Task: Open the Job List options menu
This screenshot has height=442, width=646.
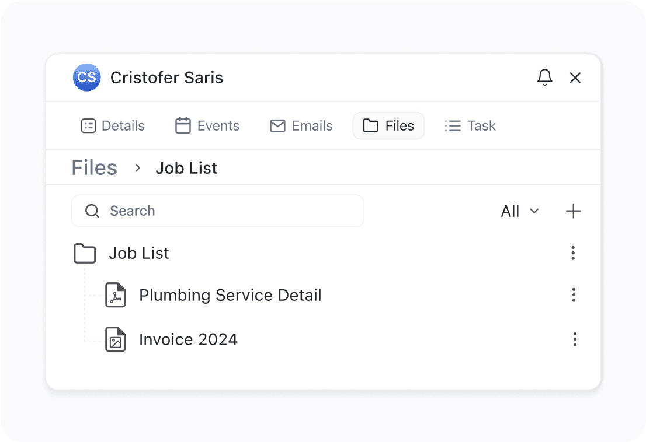Action: pos(573,253)
